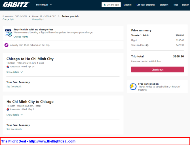
Task: Expand Show details for return flight
Action: click(14, 115)
